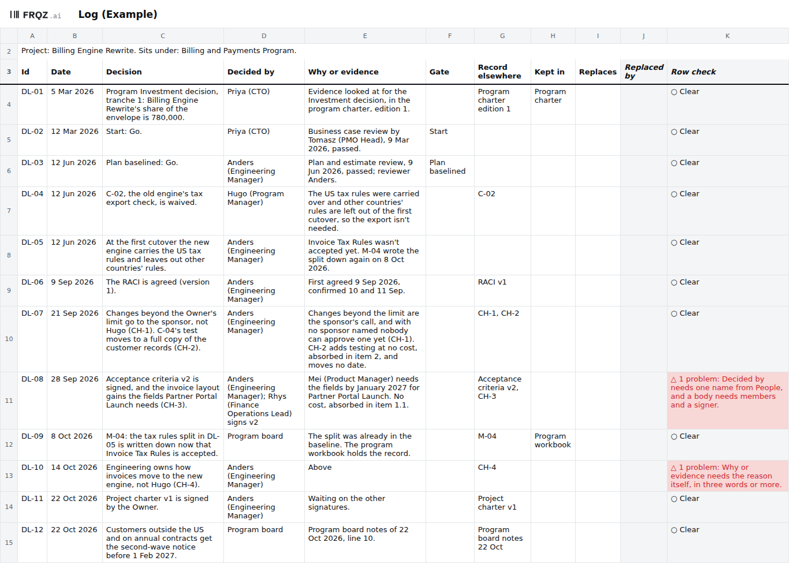Click the Program workbook cell
Image resolution: width=798 pixels, height=572 pixels.
(553, 445)
